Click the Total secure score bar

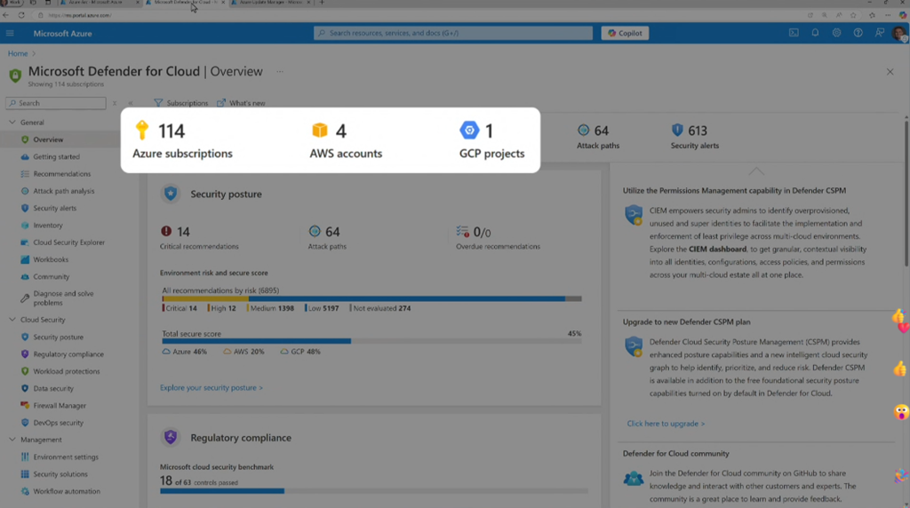[x=371, y=341]
